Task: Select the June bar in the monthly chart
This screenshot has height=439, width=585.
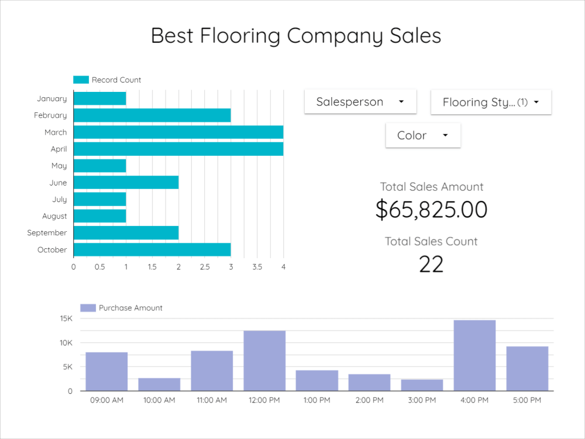Action: 126,182
